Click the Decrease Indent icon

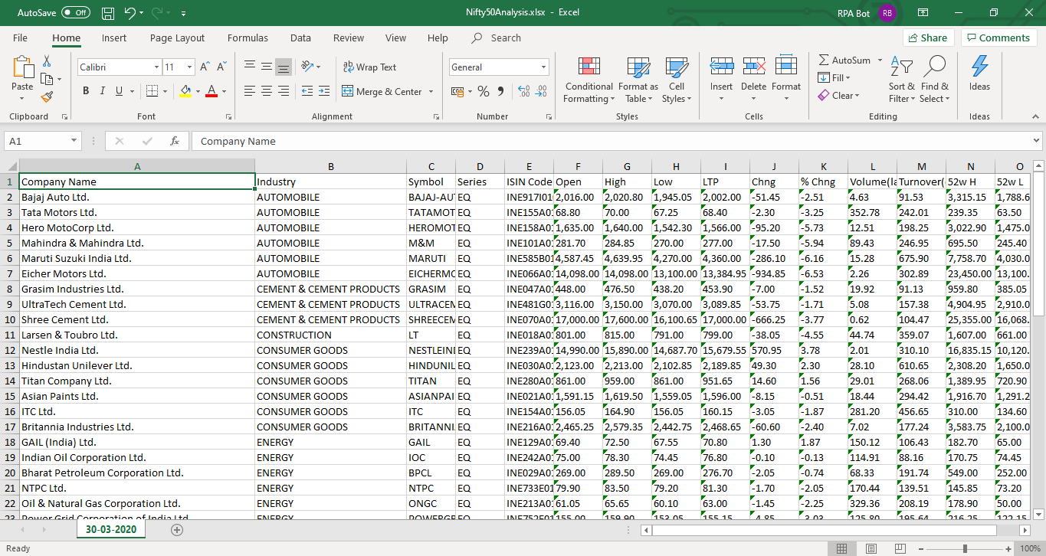pyautogui.click(x=307, y=91)
